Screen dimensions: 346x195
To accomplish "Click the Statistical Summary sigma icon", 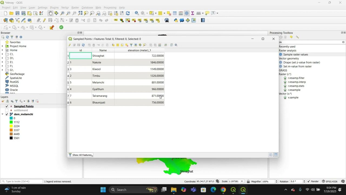I will (x=193, y=13).
